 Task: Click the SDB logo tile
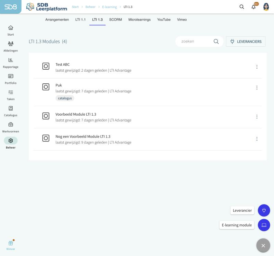click(11, 7)
